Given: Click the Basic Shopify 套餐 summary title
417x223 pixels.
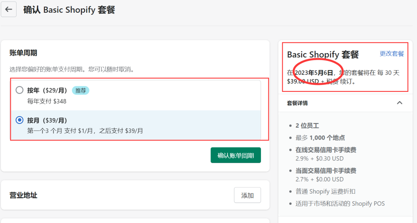Looking at the screenshot, I should 323,54.
